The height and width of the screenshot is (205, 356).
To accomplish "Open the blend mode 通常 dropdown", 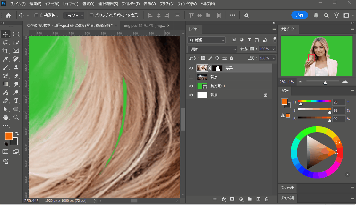I will tap(212, 49).
